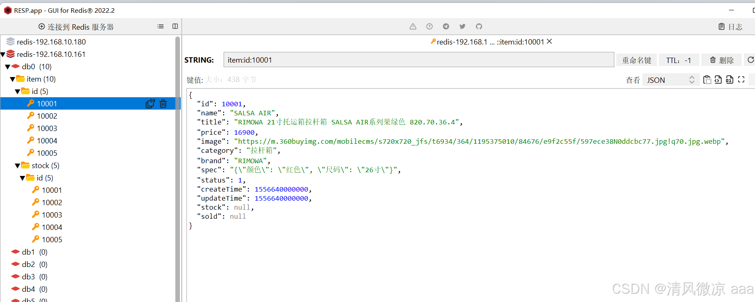This screenshot has width=755, height=302.
Task: Collapse the db0 database arrow
Action: pos(8,67)
